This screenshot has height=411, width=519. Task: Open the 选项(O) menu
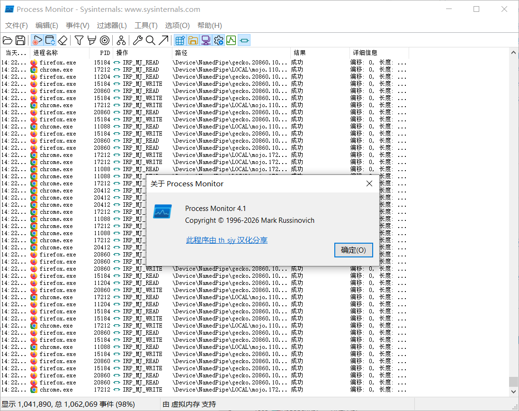point(178,26)
